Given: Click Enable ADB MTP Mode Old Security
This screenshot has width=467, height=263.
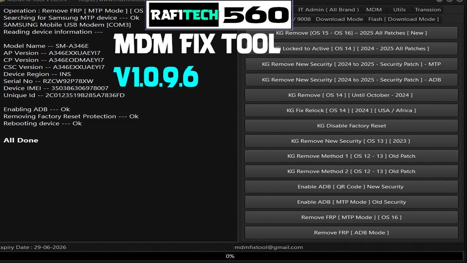Looking at the screenshot, I should 351,202.
